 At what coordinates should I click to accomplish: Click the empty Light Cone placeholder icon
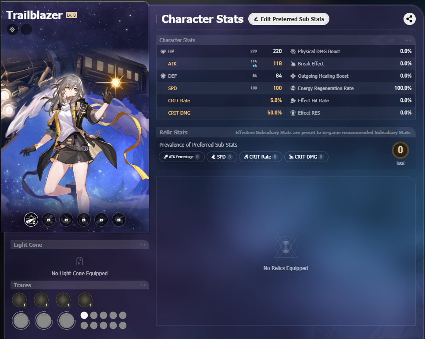click(x=79, y=261)
